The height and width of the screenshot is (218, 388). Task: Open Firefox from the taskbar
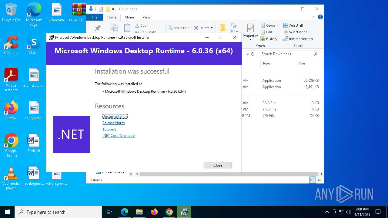click(x=154, y=212)
